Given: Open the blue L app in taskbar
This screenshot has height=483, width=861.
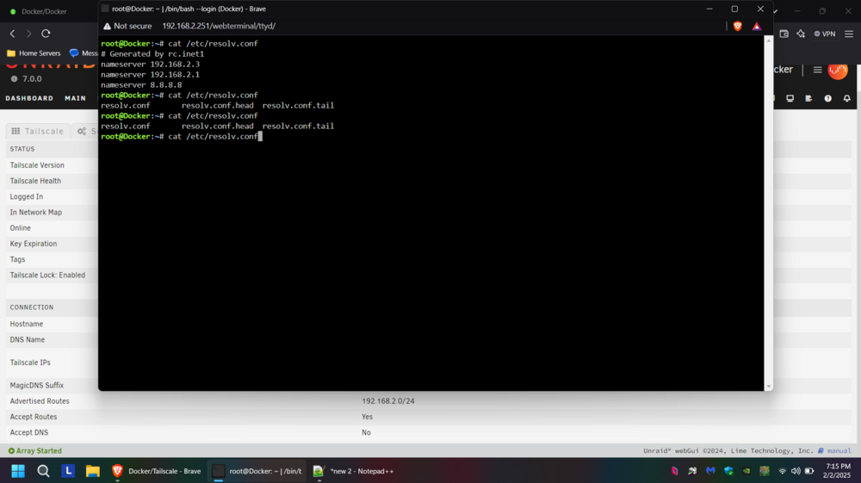Looking at the screenshot, I should point(68,471).
